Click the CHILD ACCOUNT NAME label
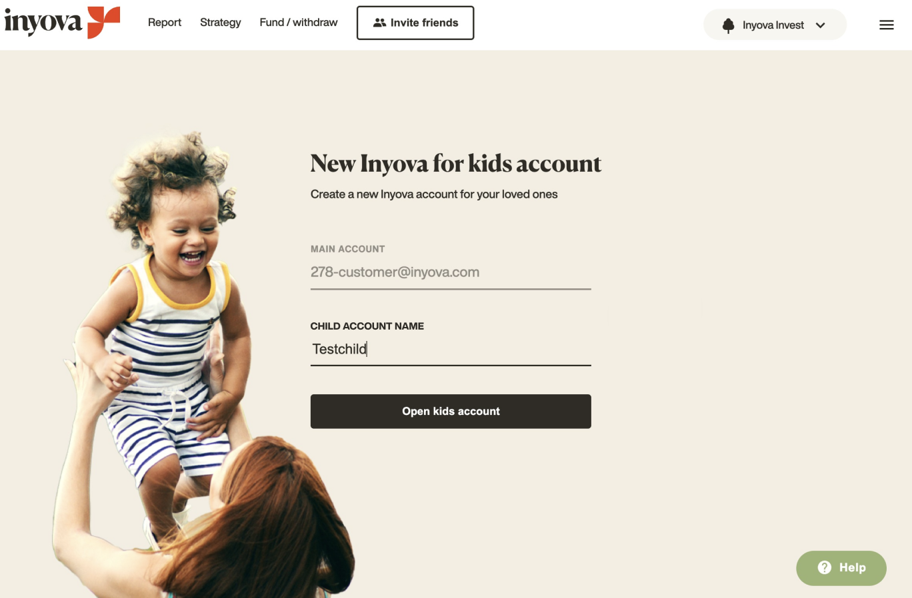The image size is (912, 598). pos(367,326)
